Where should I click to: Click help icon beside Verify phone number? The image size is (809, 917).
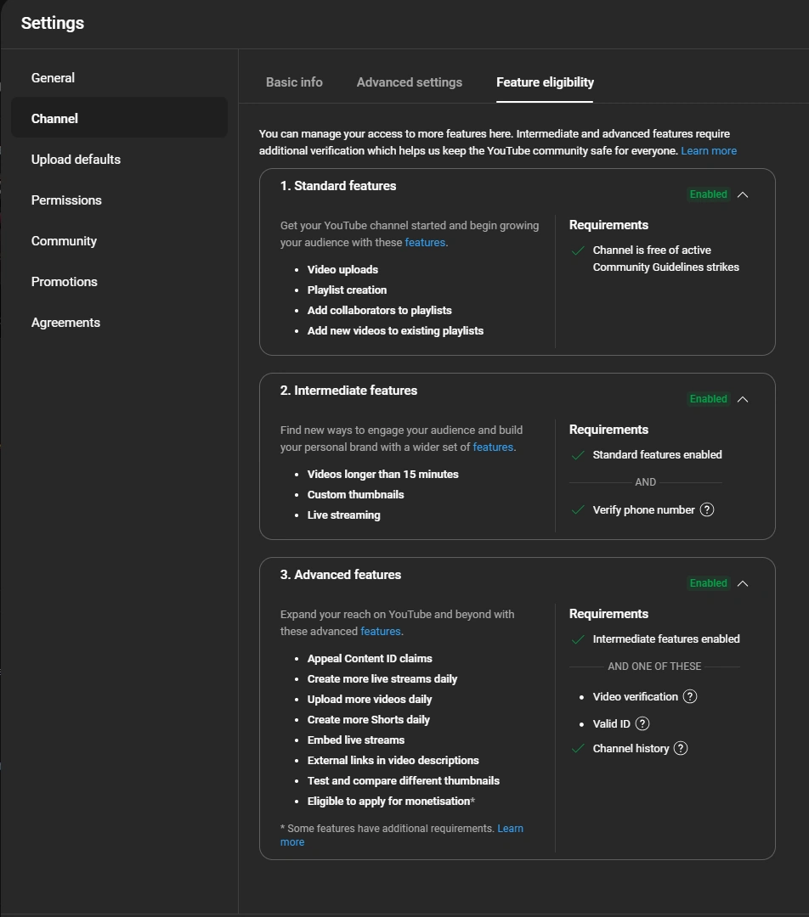click(x=707, y=509)
